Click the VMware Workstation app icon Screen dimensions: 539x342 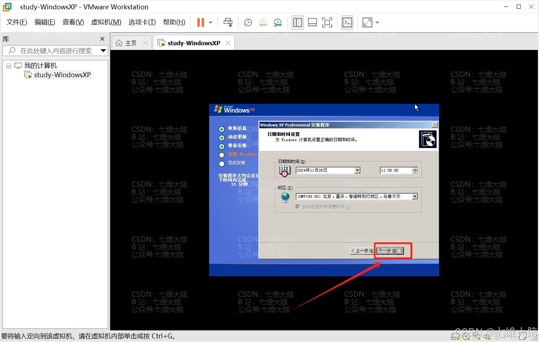(x=7, y=7)
